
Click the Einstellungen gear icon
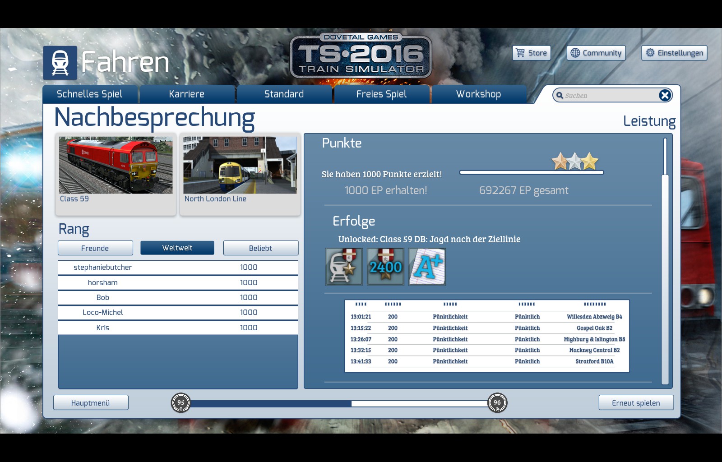click(650, 53)
